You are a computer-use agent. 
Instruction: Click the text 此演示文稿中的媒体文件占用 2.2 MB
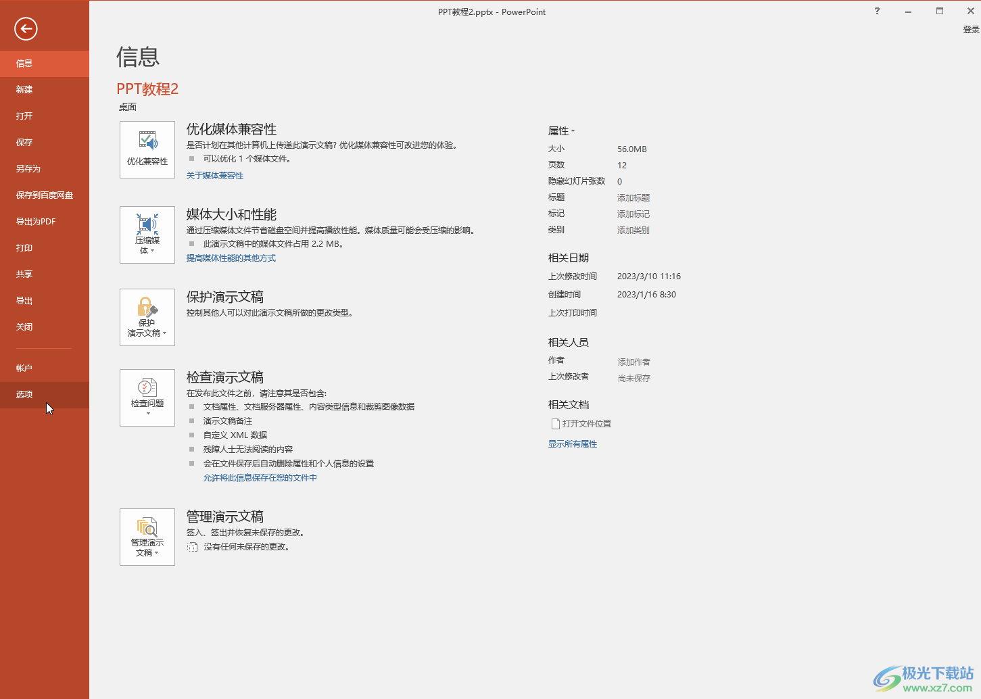[x=273, y=244]
